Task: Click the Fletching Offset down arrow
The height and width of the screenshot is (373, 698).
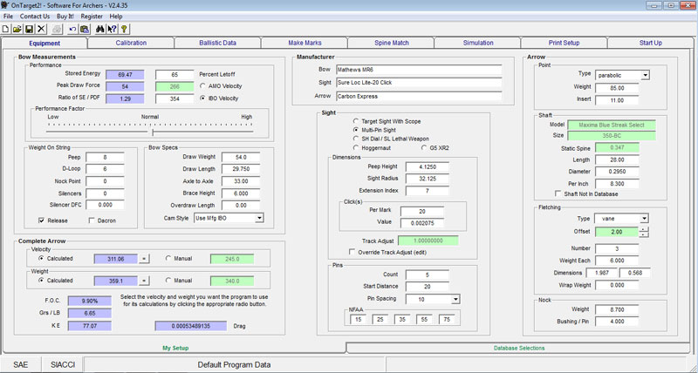Action: coord(644,234)
